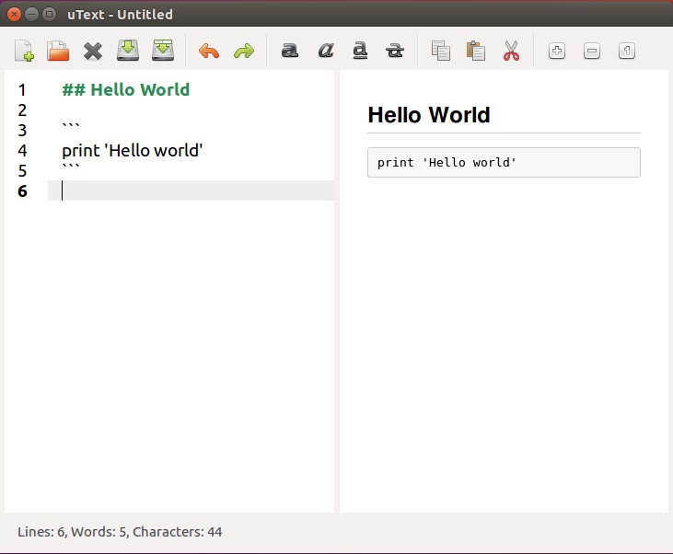Click the closing backticks on line 5
Image resolution: width=673 pixels, height=554 pixels.
click(71, 167)
